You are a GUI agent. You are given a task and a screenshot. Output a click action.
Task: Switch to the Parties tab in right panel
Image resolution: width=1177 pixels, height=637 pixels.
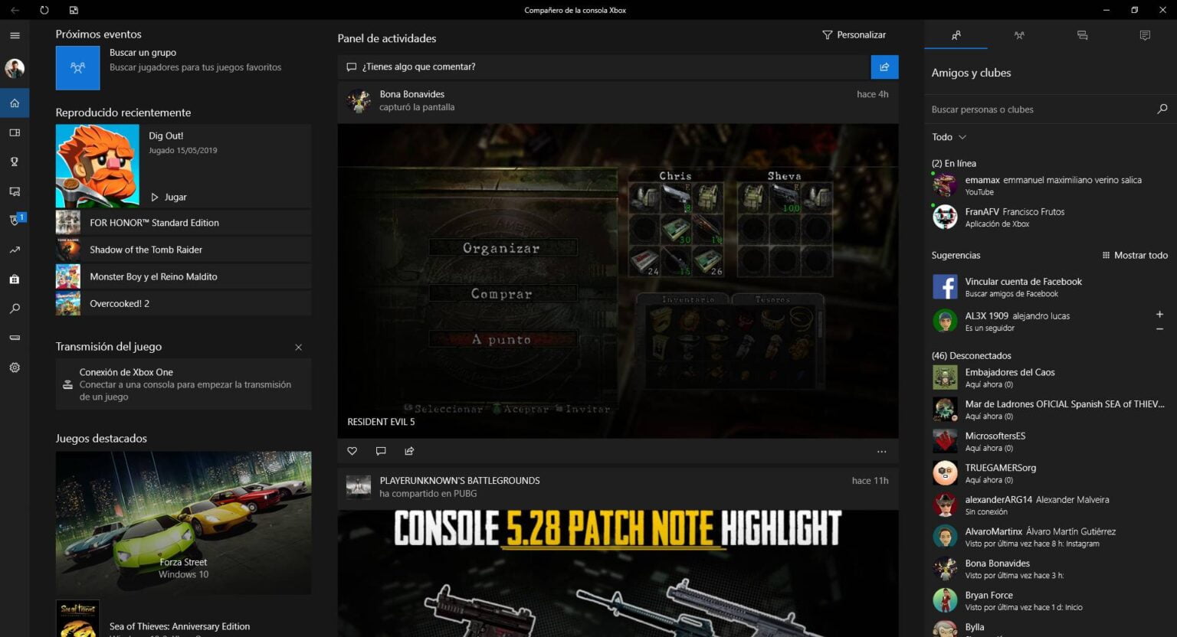tap(1018, 35)
